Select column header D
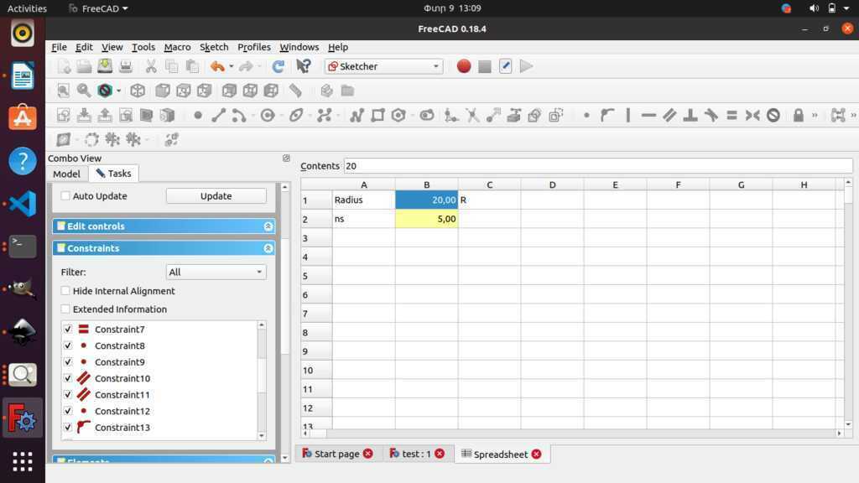859x483 pixels. tap(552, 184)
